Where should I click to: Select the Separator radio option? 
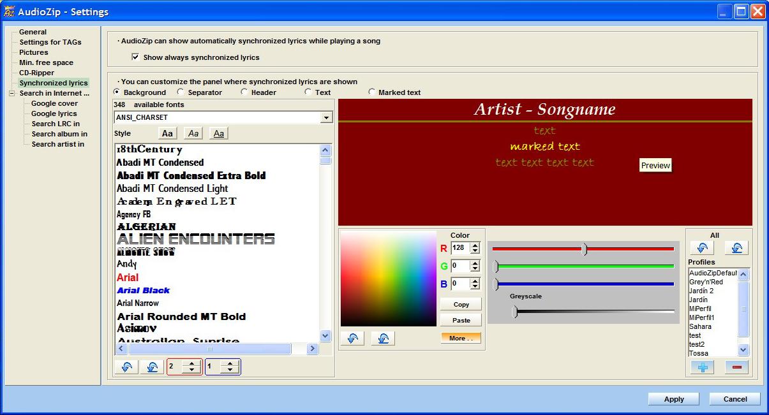(x=181, y=92)
